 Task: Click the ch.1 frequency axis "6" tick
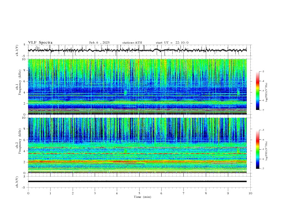click(25, 81)
